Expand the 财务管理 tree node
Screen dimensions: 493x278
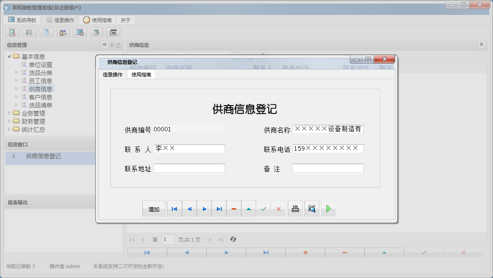(10, 121)
